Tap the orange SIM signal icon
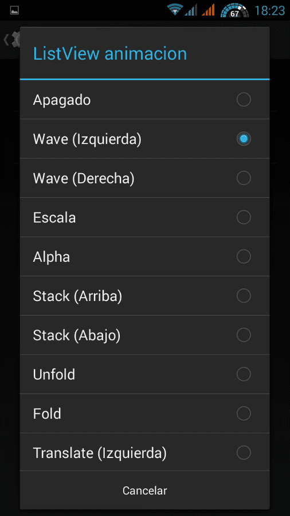290x516 pixels. (x=208, y=10)
